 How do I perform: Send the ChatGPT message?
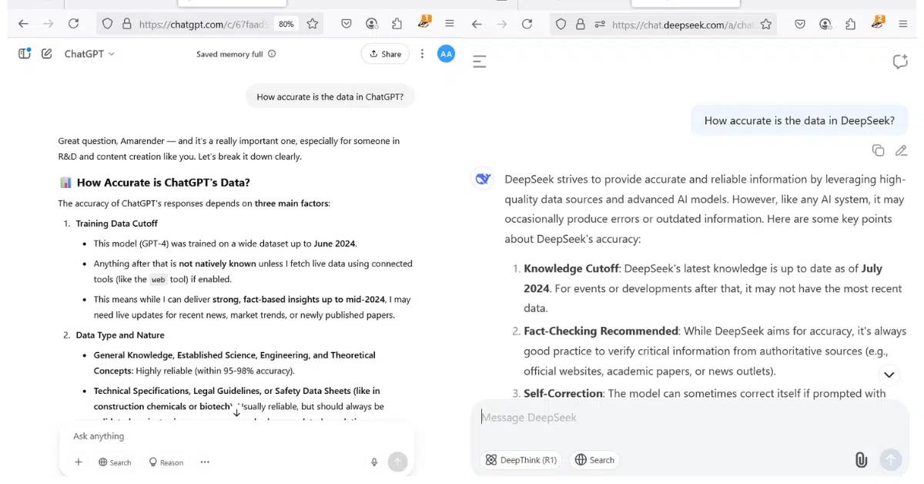(x=397, y=462)
